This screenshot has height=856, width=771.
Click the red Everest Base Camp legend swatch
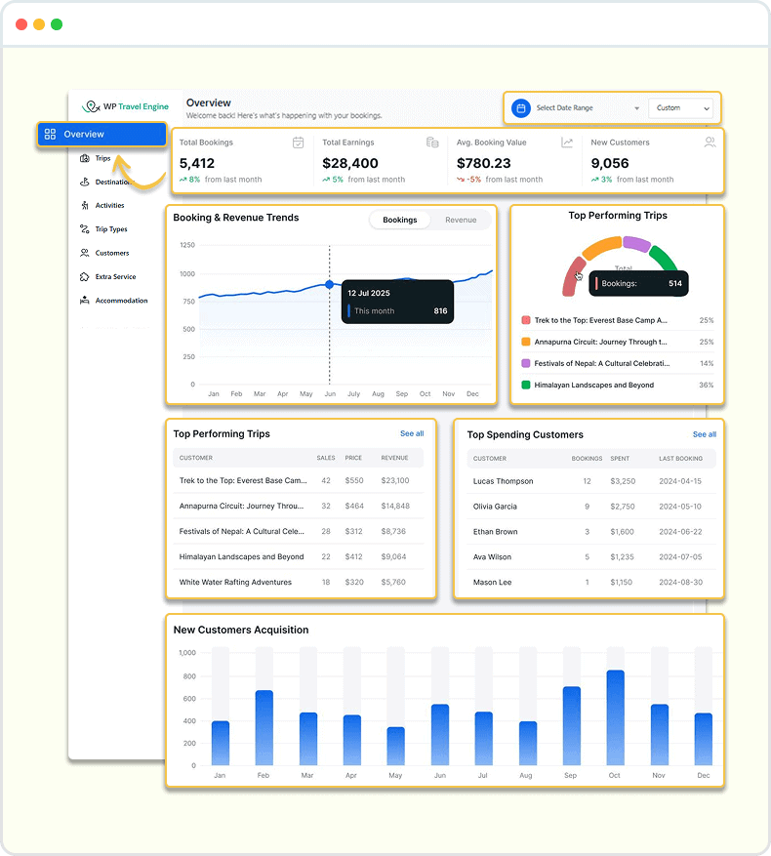point(526,320)
